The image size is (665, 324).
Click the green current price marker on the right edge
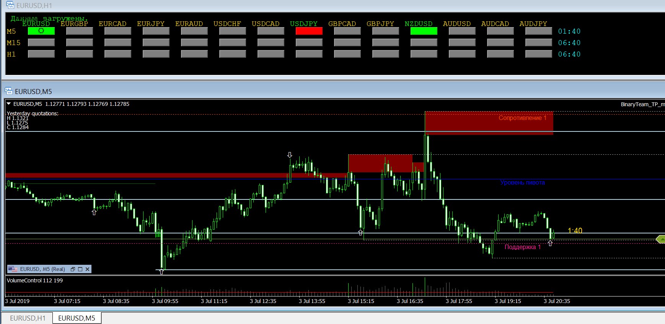[x=660, y=239]
